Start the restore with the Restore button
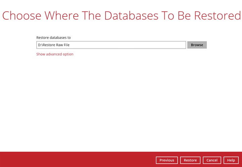242x167 pixels. (190, 160)
